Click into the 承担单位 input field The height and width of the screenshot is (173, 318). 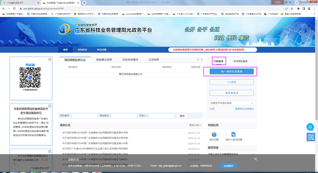pos(124,116)
